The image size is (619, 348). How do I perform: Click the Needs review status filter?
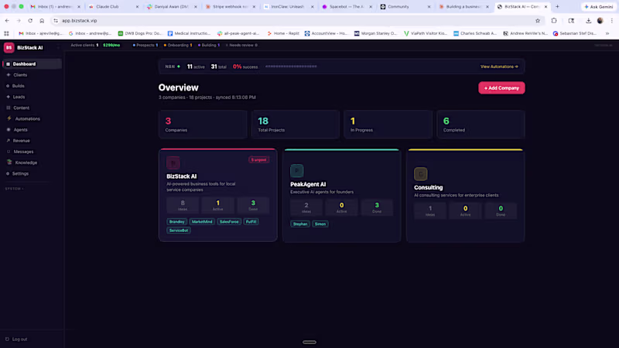[241, 46]
